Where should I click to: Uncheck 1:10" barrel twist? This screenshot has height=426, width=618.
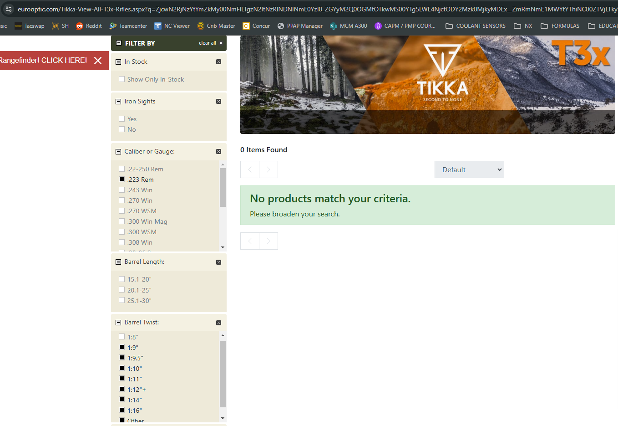click(122, 368)
